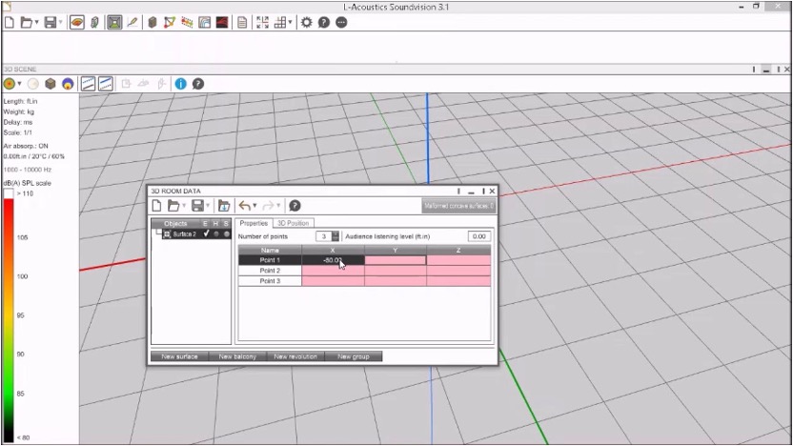Click the fit-to-view arrows icon
This screenshot has height=446, width=793.
[262, 22]
